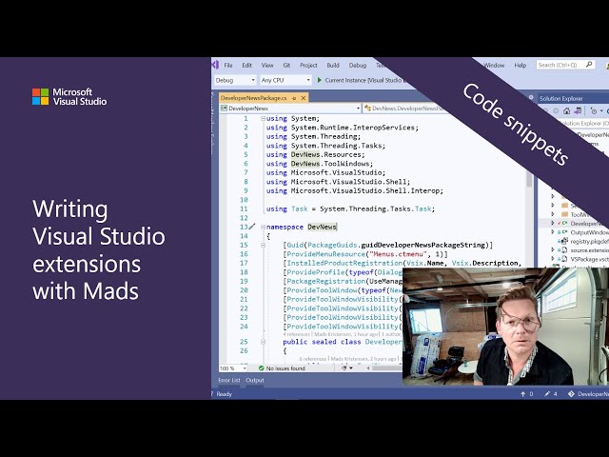This screenshot has height=457, width=609.
Task: Select registry.pkgdef in Solution Explorer
Action: coord(589,241)
